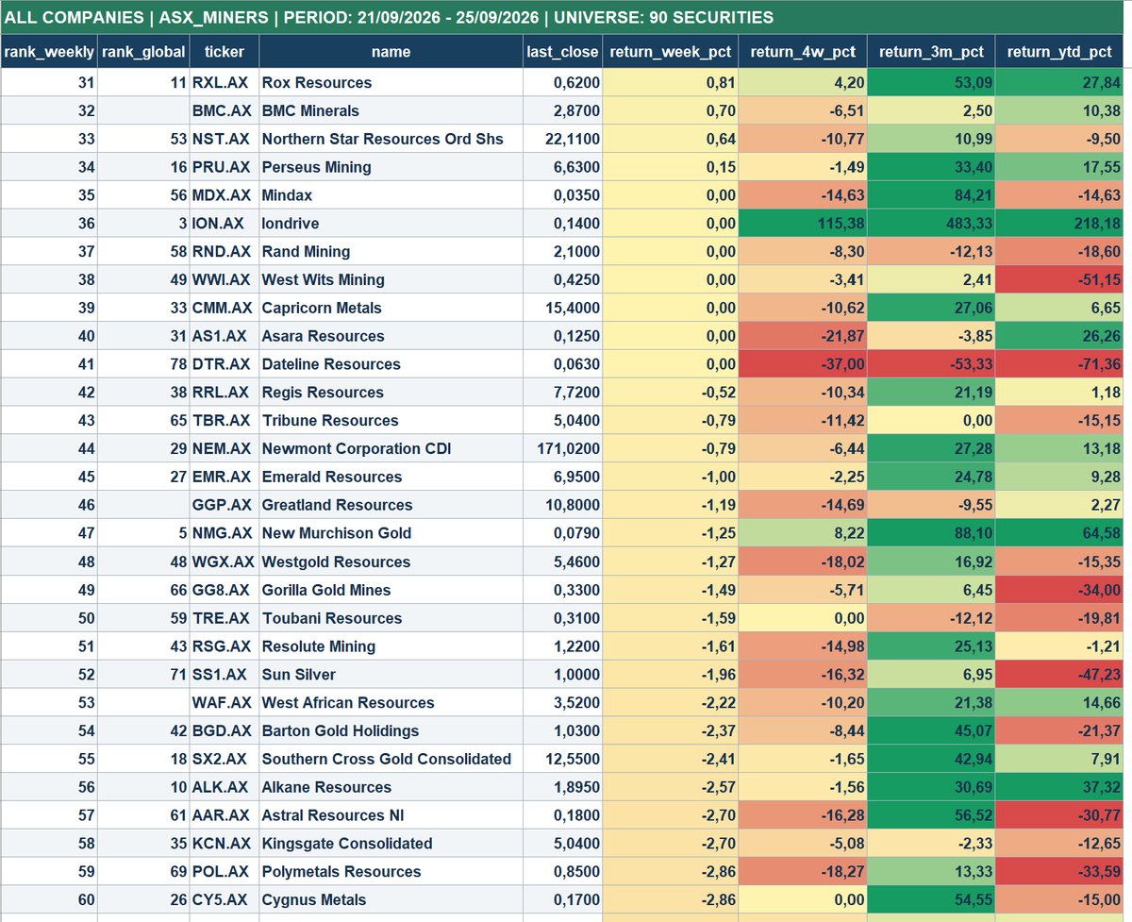Select ticker RRL.AX
Image resolution: width=1132 pixels, height=922 pixels.
224,393
